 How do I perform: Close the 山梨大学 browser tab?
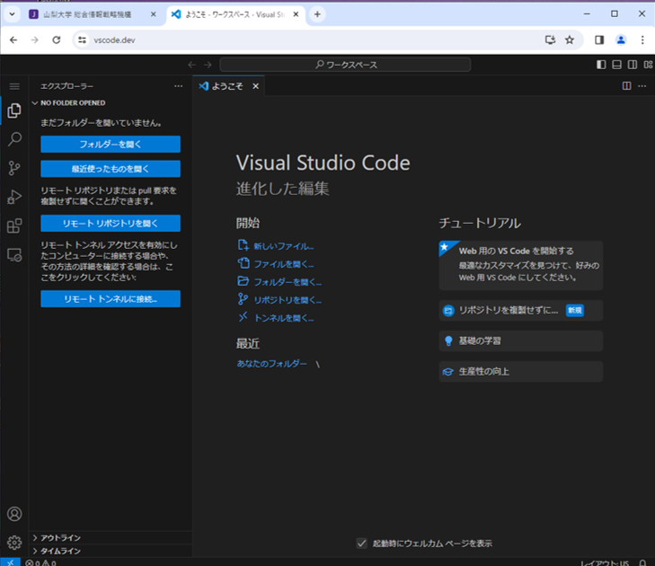pos(154,14)
